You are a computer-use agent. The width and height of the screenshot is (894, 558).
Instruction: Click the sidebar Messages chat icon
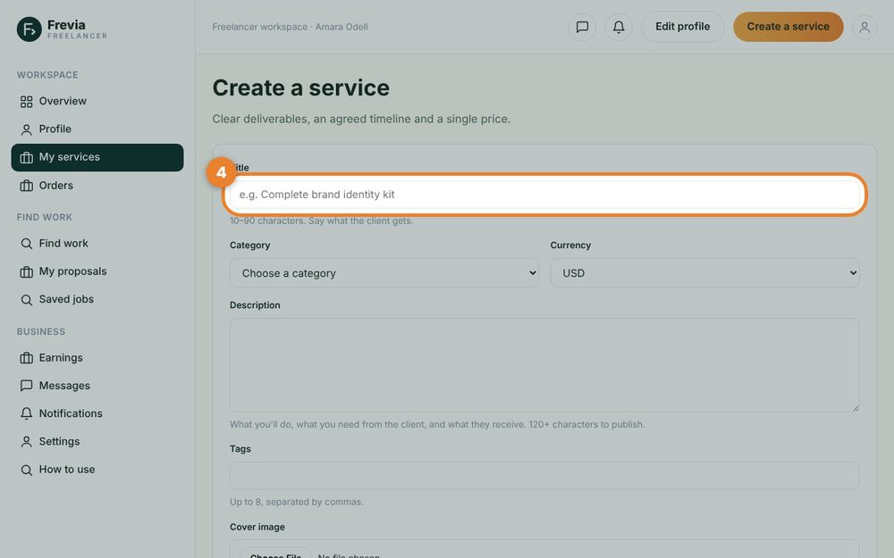coord(26,386)
